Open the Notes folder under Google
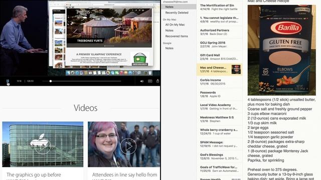321x180 pixels. pos(170,48)
